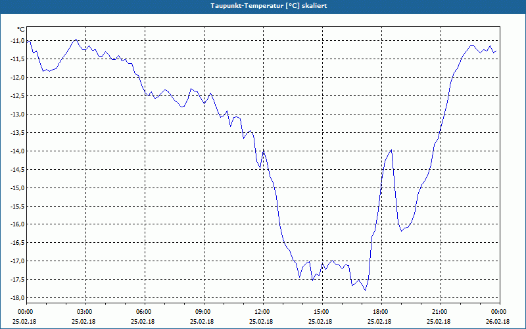This screenshot has width=526, height=329.
Task: Select the '-14,5' Y-axis label
Action: (x=18, y=170)
